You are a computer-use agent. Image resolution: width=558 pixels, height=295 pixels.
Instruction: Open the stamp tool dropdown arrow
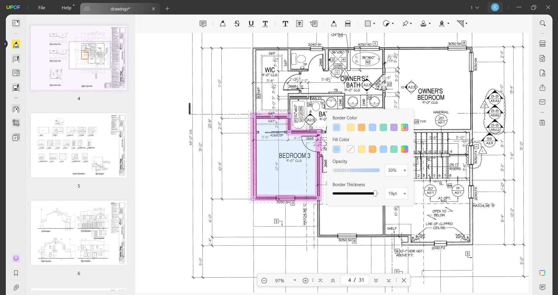[x=430, y=24]
